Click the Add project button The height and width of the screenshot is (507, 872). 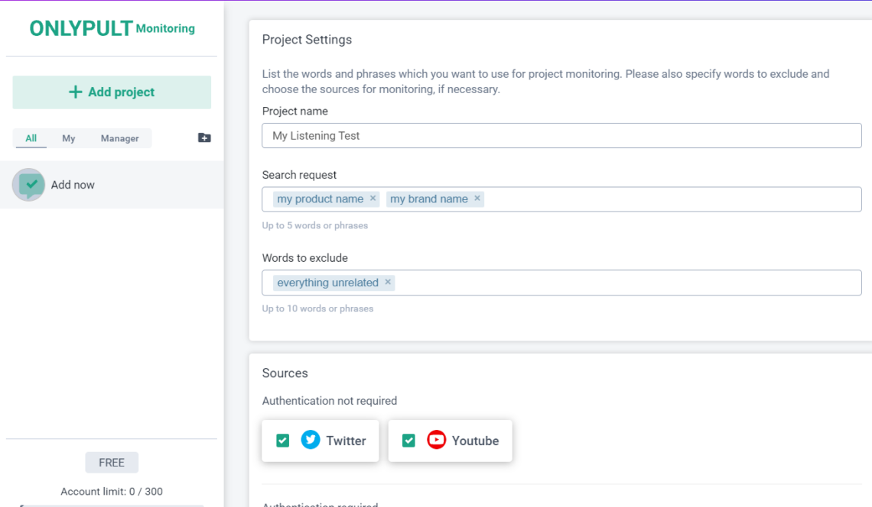pos(112,92)
